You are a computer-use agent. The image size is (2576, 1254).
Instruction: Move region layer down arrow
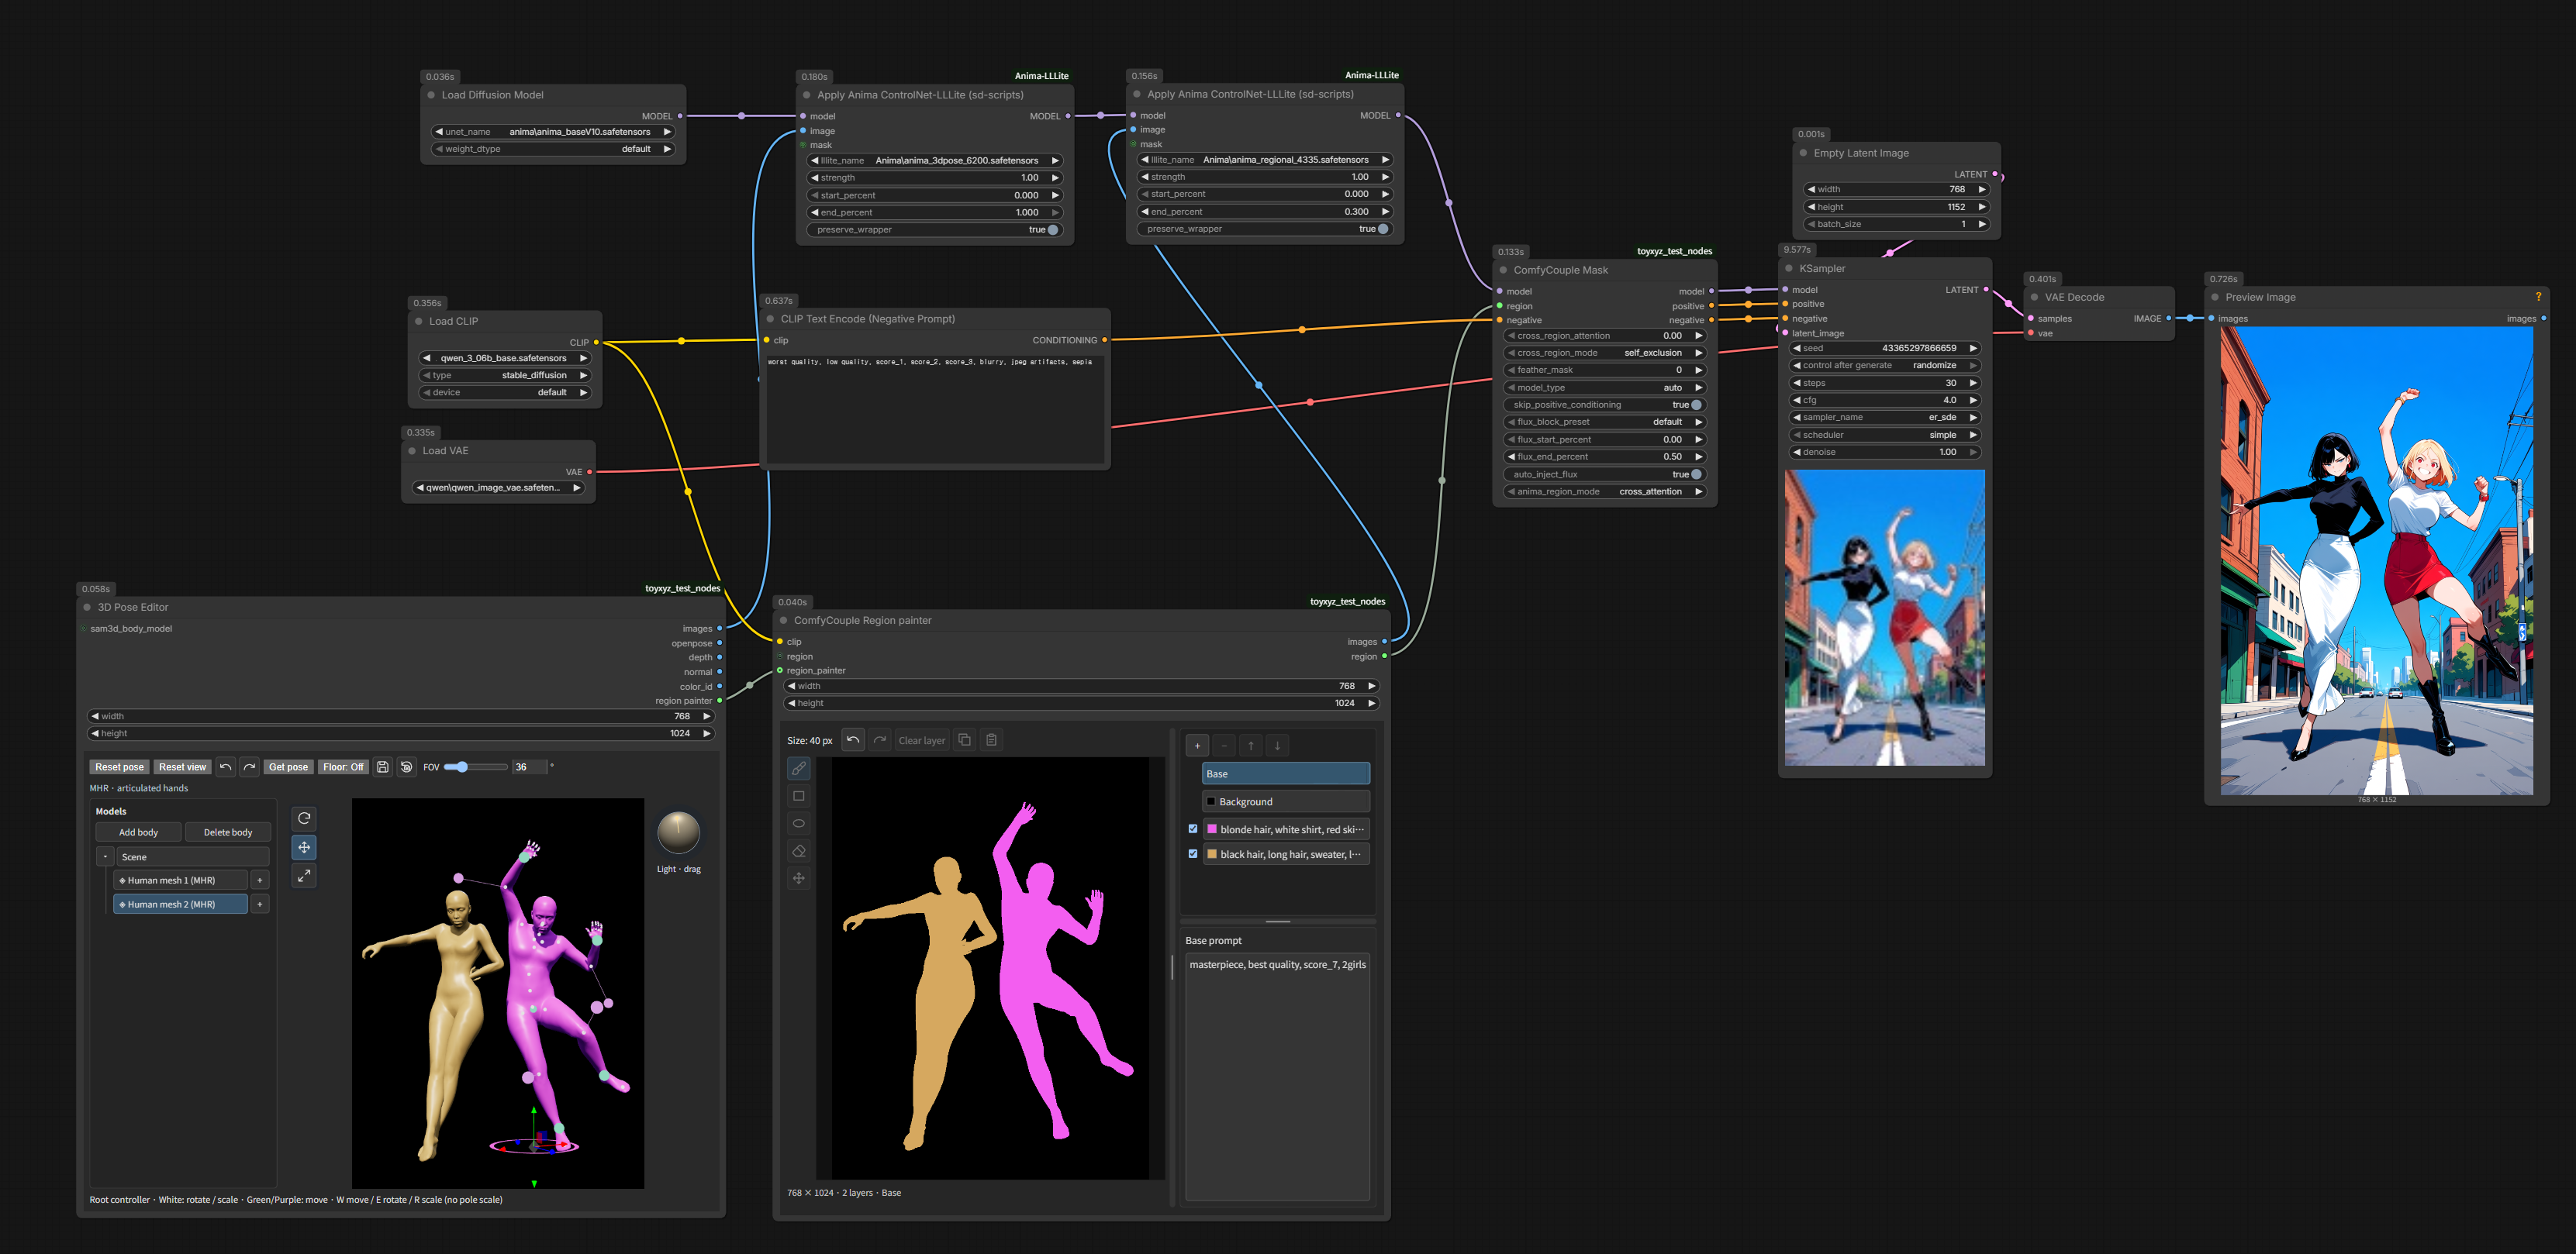tap(1277, 746)
